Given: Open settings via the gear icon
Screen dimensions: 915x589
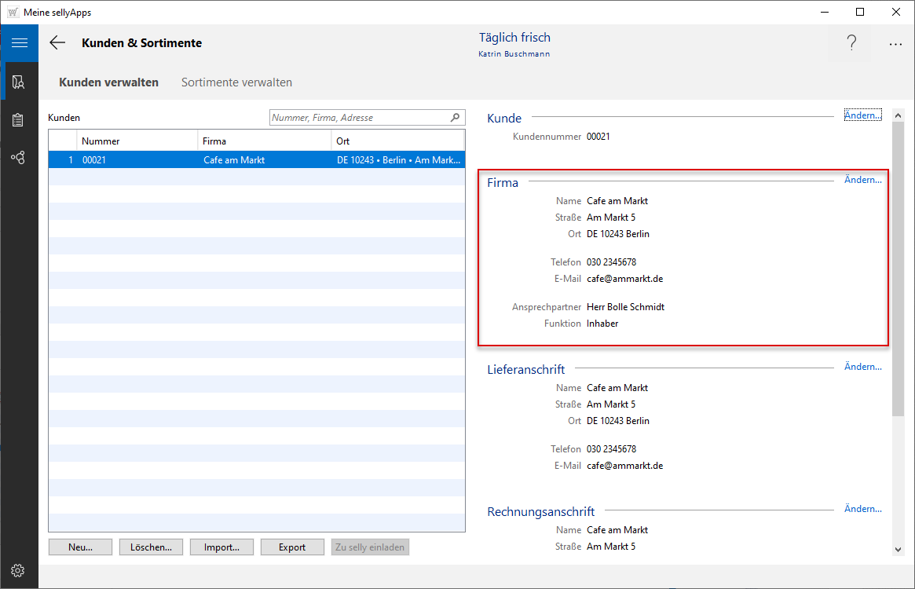Looking at the screenshot, I should point(18,570).
